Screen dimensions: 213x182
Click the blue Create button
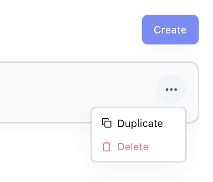pyautogui.click(x=170, y=30)
